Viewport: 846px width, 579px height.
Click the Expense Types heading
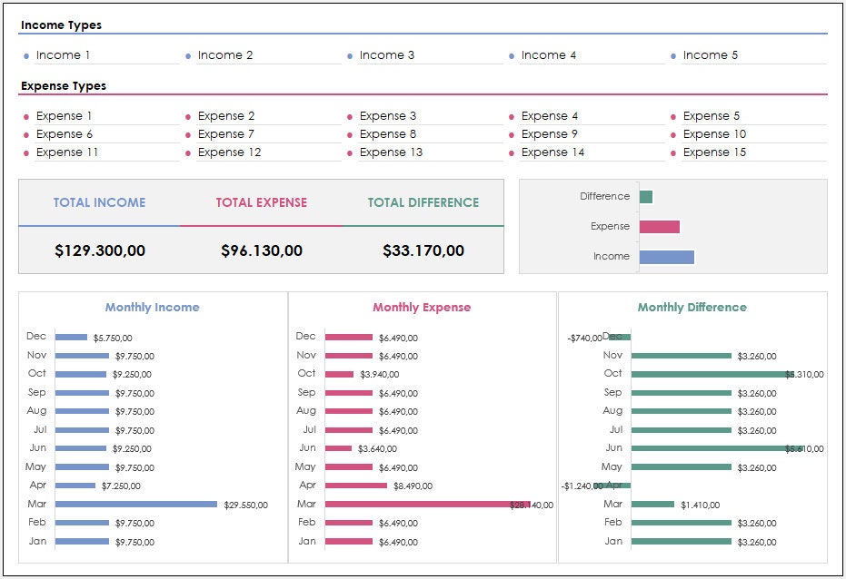63,86
